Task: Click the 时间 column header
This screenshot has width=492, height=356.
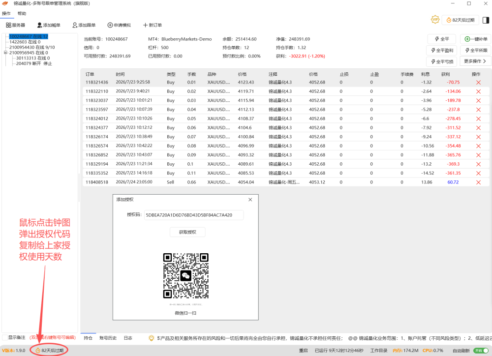Action: pyautogui.click(x=120, y=74)
